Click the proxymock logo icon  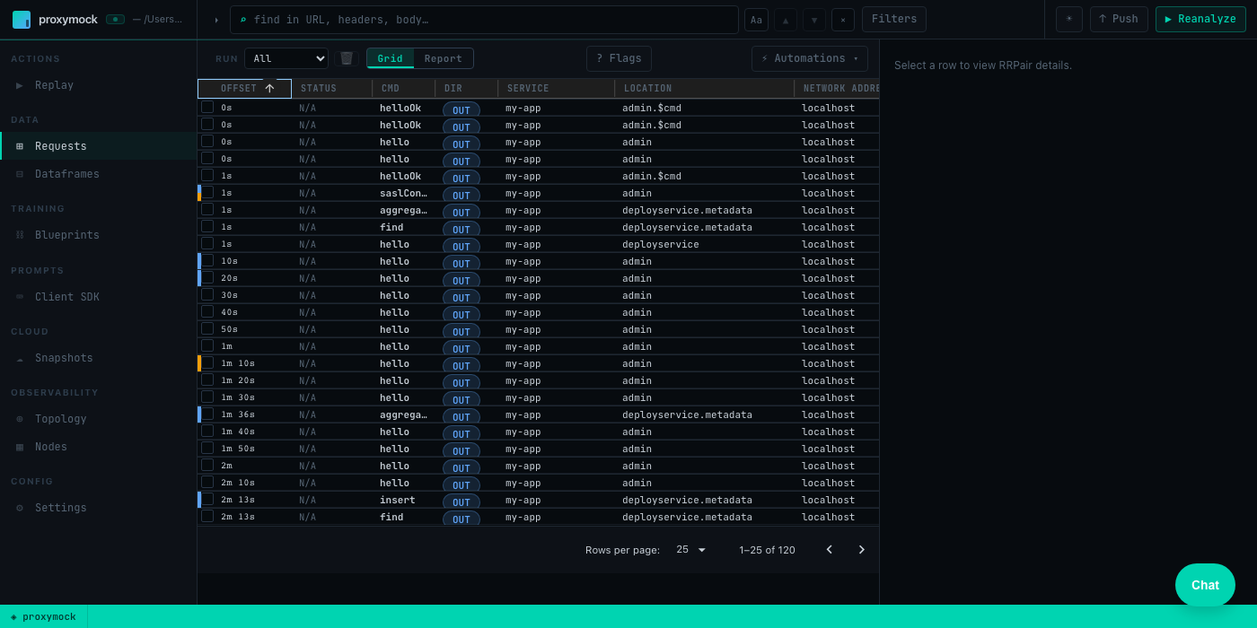click(x=21, y=20)
